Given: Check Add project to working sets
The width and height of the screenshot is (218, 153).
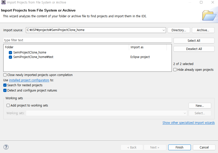Looking at the screenshot, I should click(8, 105).
